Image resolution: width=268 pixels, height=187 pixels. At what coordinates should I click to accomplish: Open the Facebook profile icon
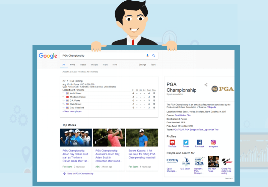(x=199, y=142)
